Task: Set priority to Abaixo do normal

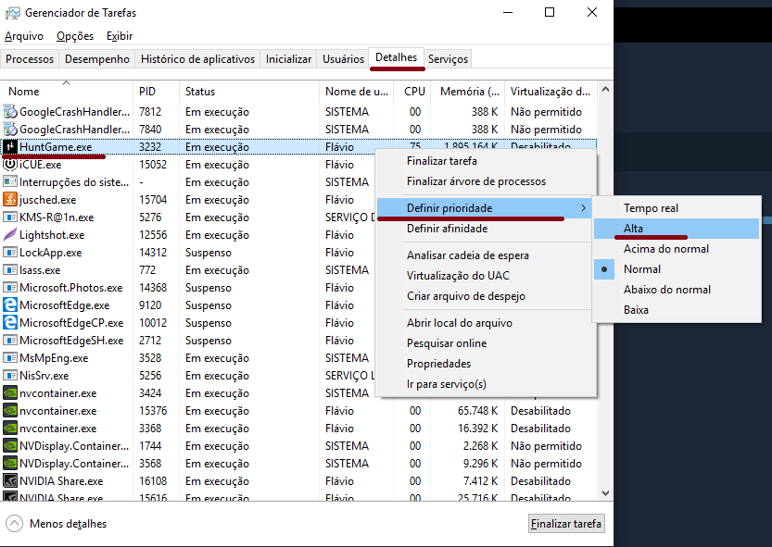Action: coord(677,290)
